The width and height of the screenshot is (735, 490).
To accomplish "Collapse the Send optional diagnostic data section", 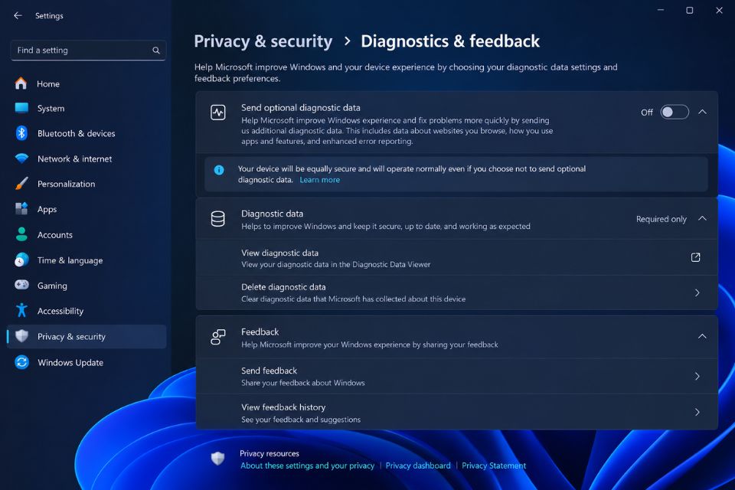I will pyautogui.click(x=702, y=112).
